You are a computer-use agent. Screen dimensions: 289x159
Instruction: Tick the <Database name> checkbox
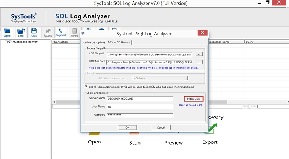[x=6, y=42]
